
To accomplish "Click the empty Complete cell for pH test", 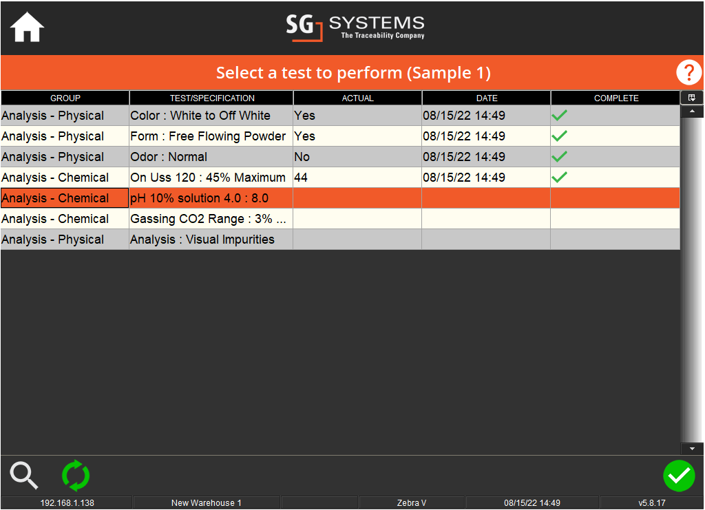I will pyautogui.click(x=615, y=198).
